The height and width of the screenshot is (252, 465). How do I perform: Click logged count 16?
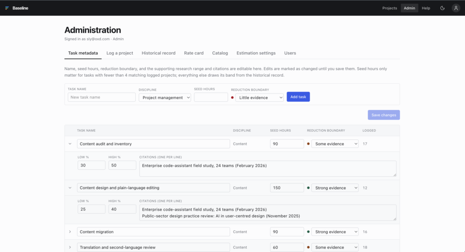coord(365,232)
